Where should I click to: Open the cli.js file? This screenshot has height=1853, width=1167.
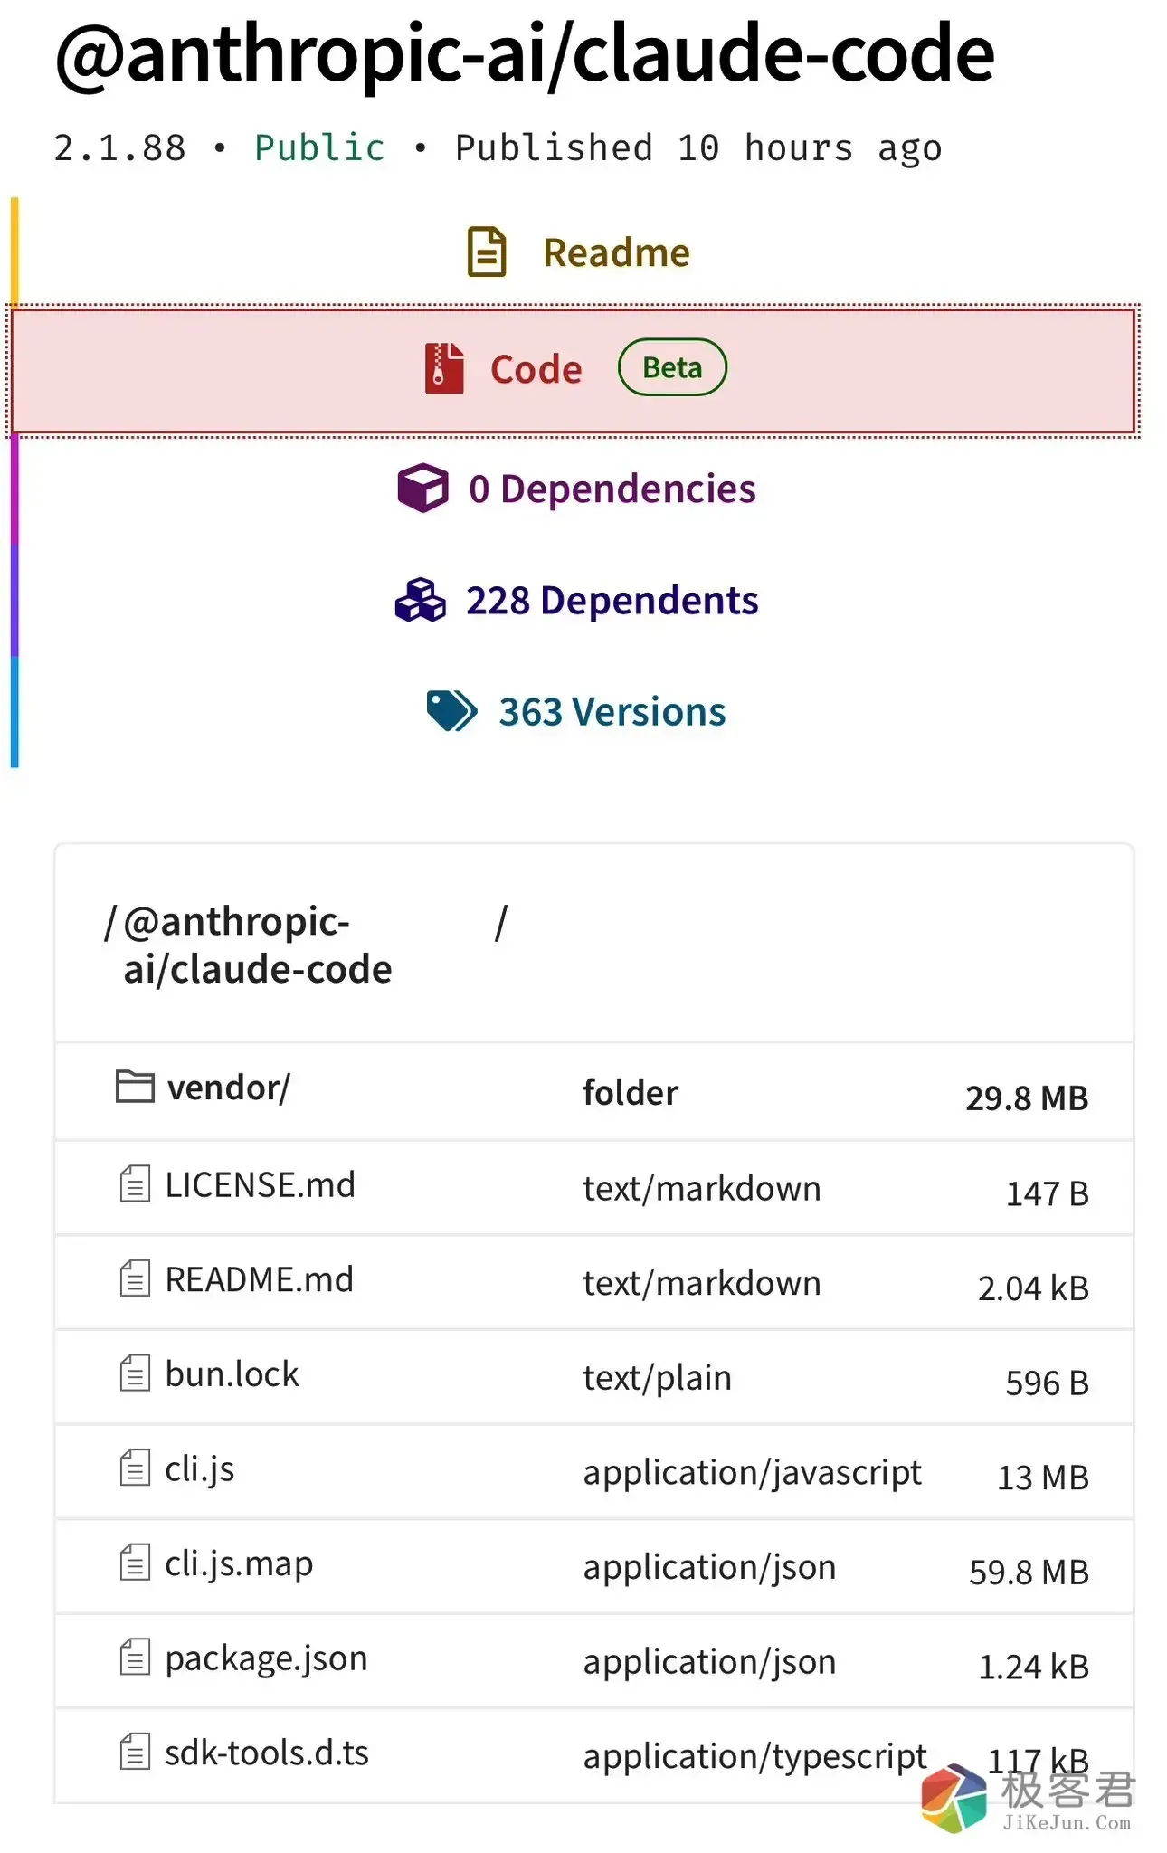[x=199, y=1469]
